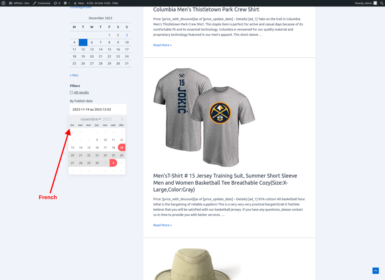Go to next month with the arrow
This screenshot has height=280, width=385.
click(x=122, y=119)
